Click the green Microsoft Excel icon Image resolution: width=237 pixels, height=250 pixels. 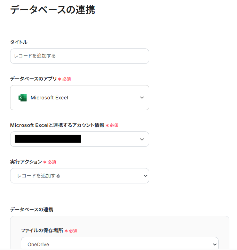tap(23, 98)
